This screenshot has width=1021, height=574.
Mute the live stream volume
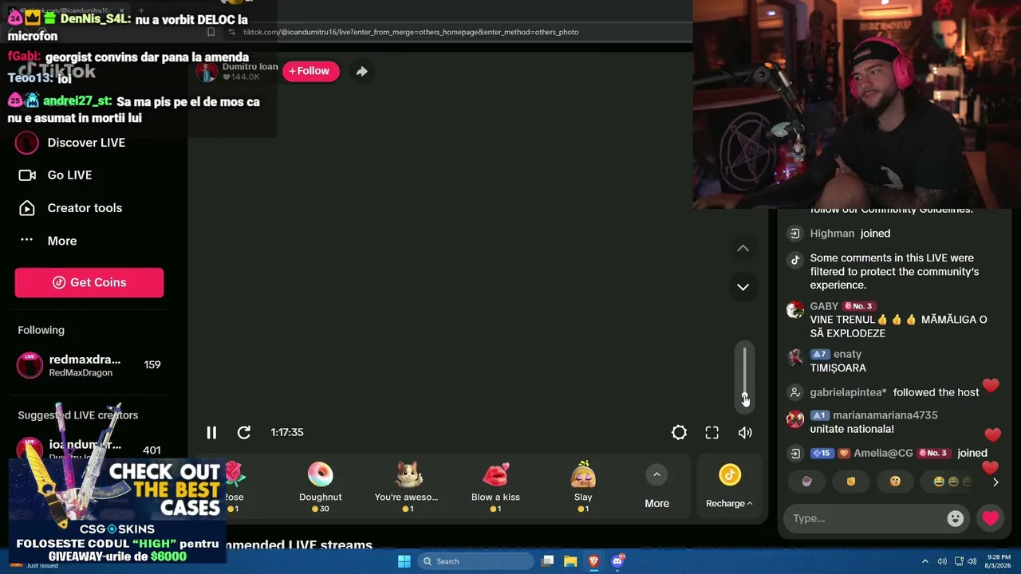[x=745, y=432]
